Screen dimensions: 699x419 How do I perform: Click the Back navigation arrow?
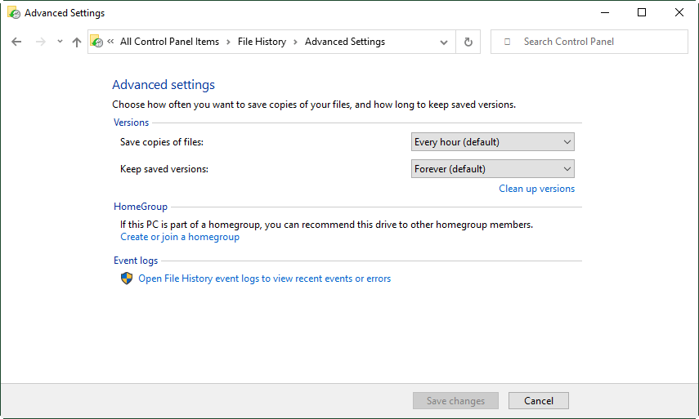(16, 42)
